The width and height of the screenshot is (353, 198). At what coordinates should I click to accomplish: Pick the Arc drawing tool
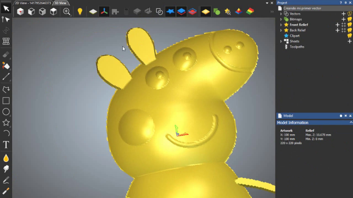6,134
